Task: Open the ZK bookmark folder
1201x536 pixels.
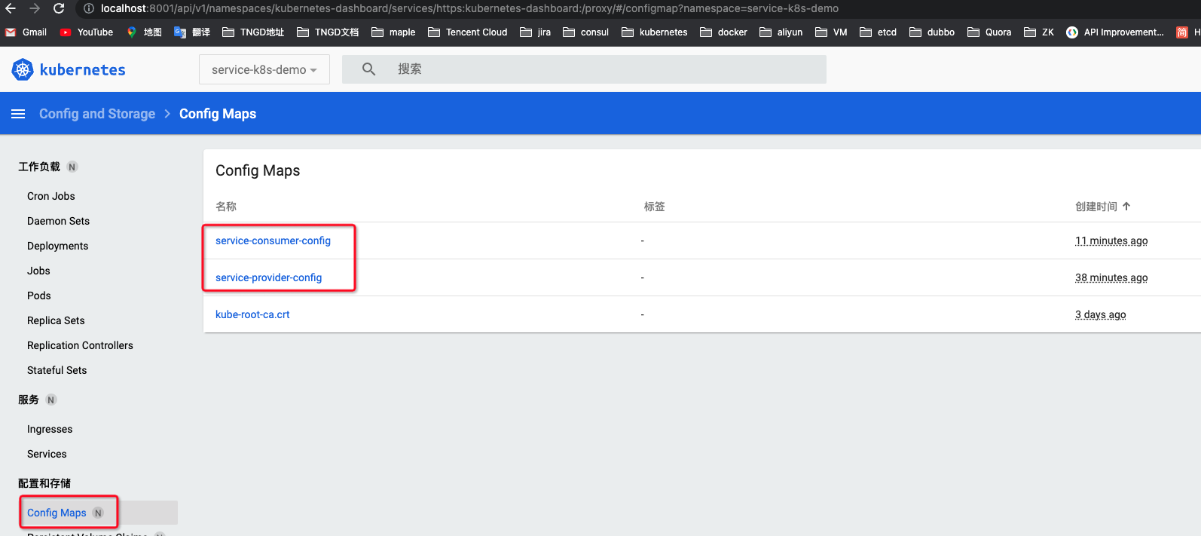Action: coord(1039,32)
